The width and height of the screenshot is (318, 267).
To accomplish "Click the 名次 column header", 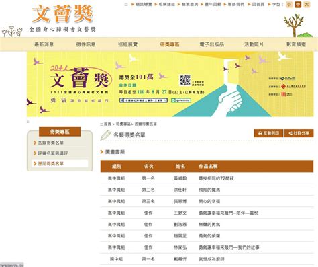I will (148, 166).
